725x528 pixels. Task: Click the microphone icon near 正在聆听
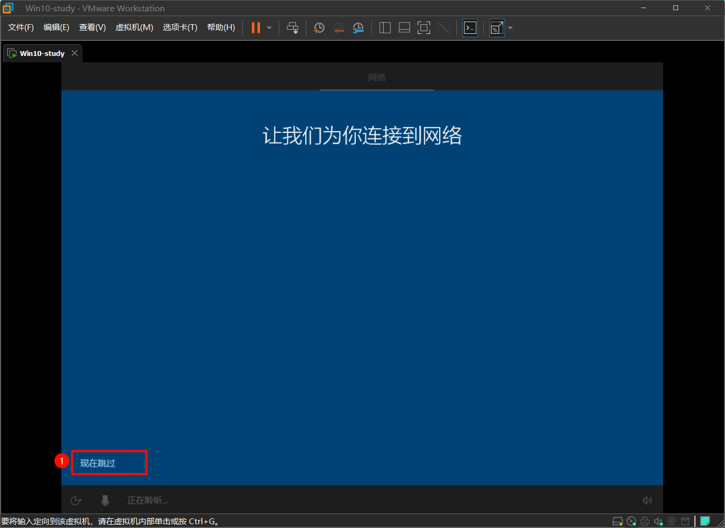click(x=105, y=500)
